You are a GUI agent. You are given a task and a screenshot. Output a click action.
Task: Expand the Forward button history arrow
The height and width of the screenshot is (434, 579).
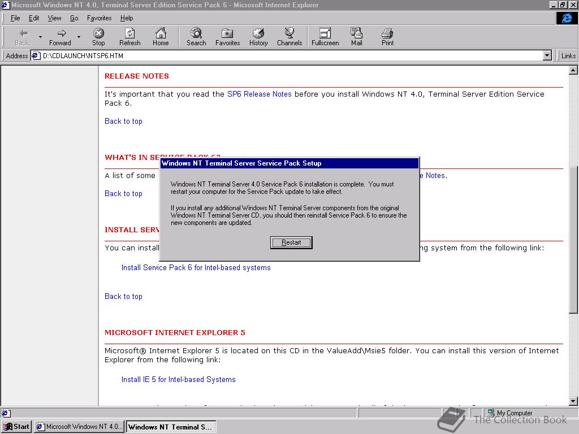point(79,37)
